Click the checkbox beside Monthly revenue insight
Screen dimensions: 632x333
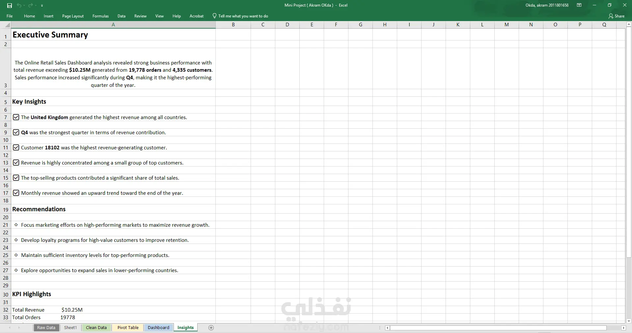click(x=16, y=193)
